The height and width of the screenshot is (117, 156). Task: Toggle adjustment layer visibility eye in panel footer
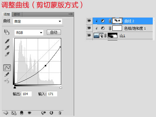pos(30,113)
